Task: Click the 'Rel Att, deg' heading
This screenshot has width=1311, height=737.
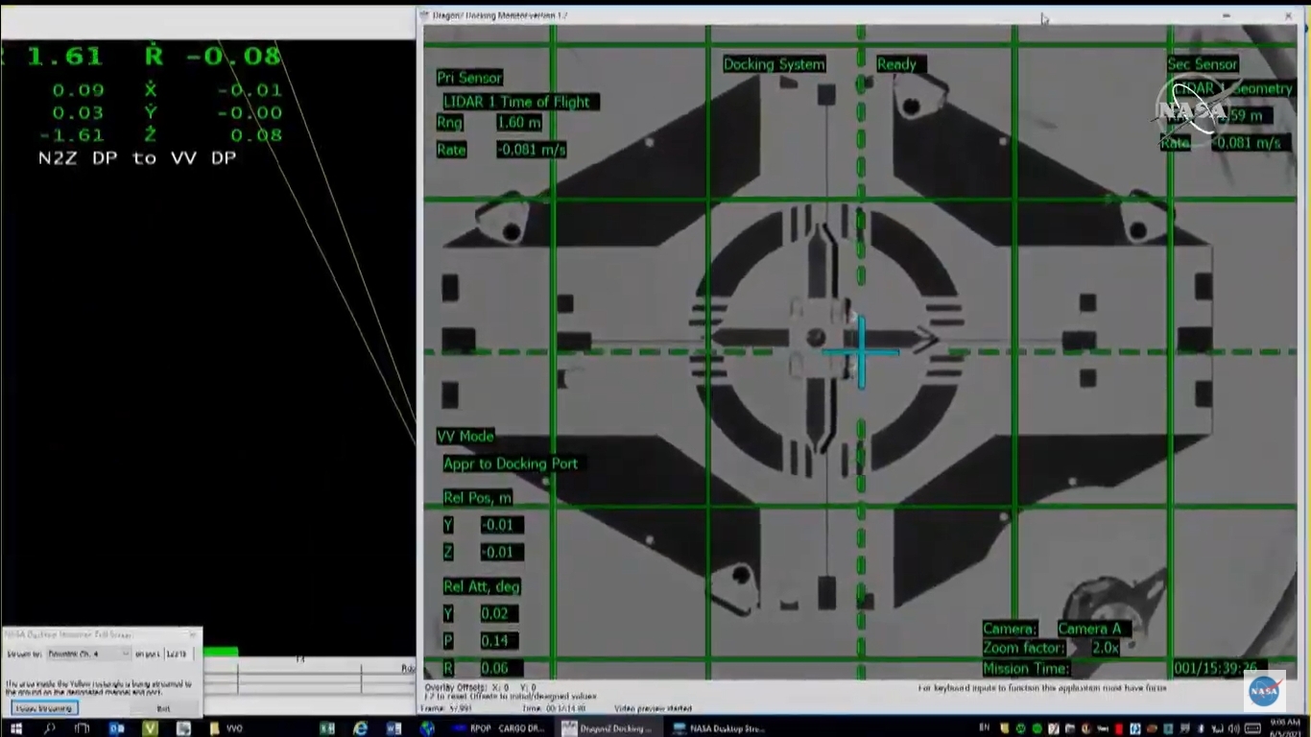Action: (x=482, y=586)
